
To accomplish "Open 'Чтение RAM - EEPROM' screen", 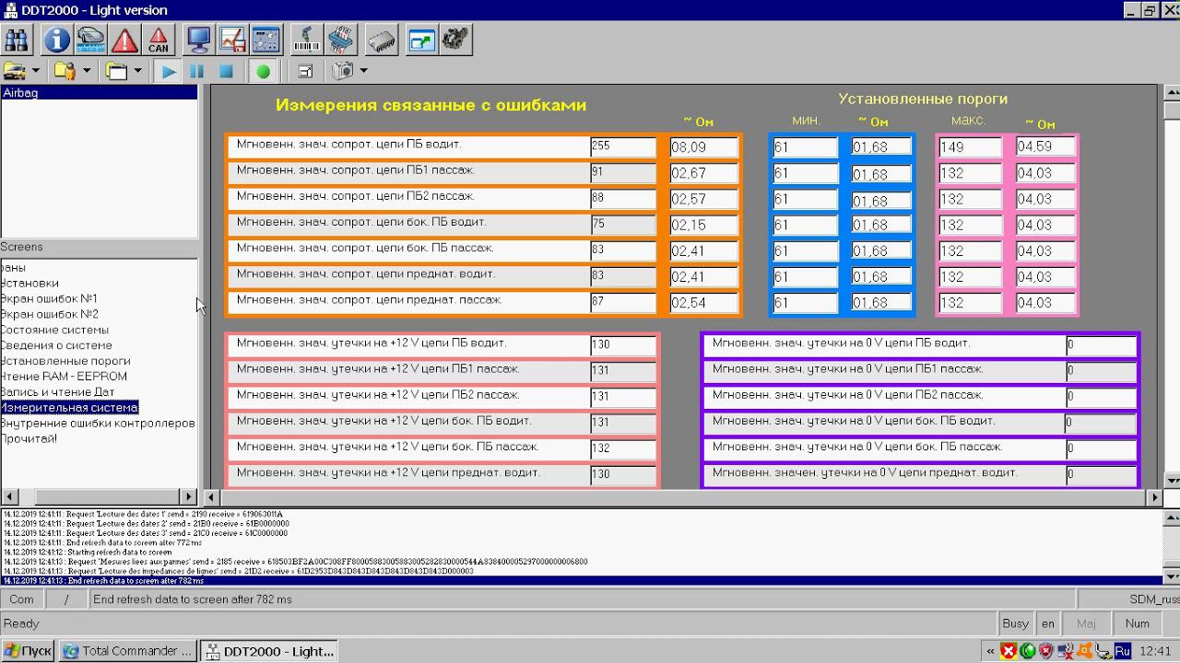I will [65, 377].
